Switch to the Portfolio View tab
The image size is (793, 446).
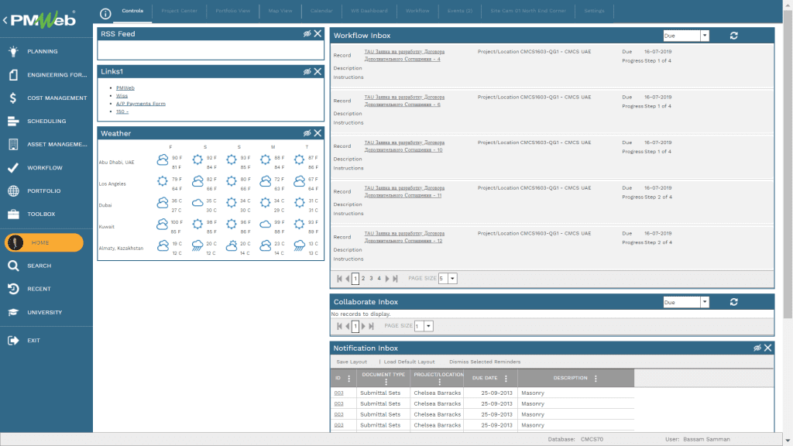pyautogui.click(x=232, y=11)
